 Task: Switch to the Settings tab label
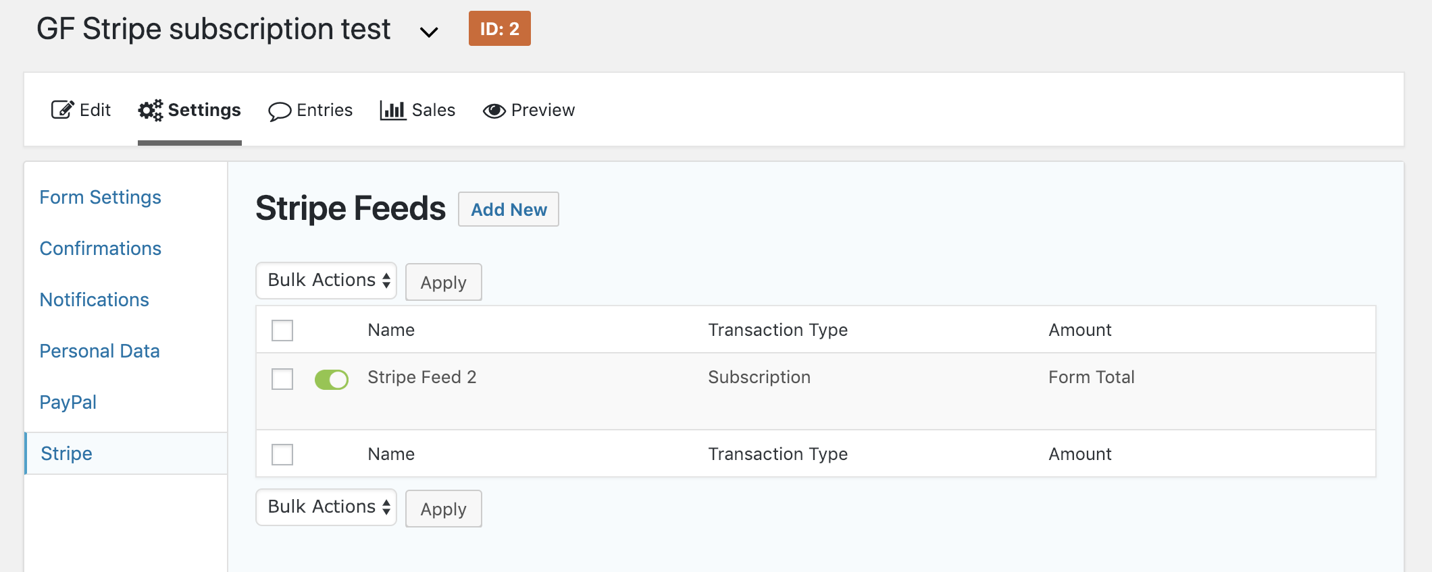tap(205, 110)
